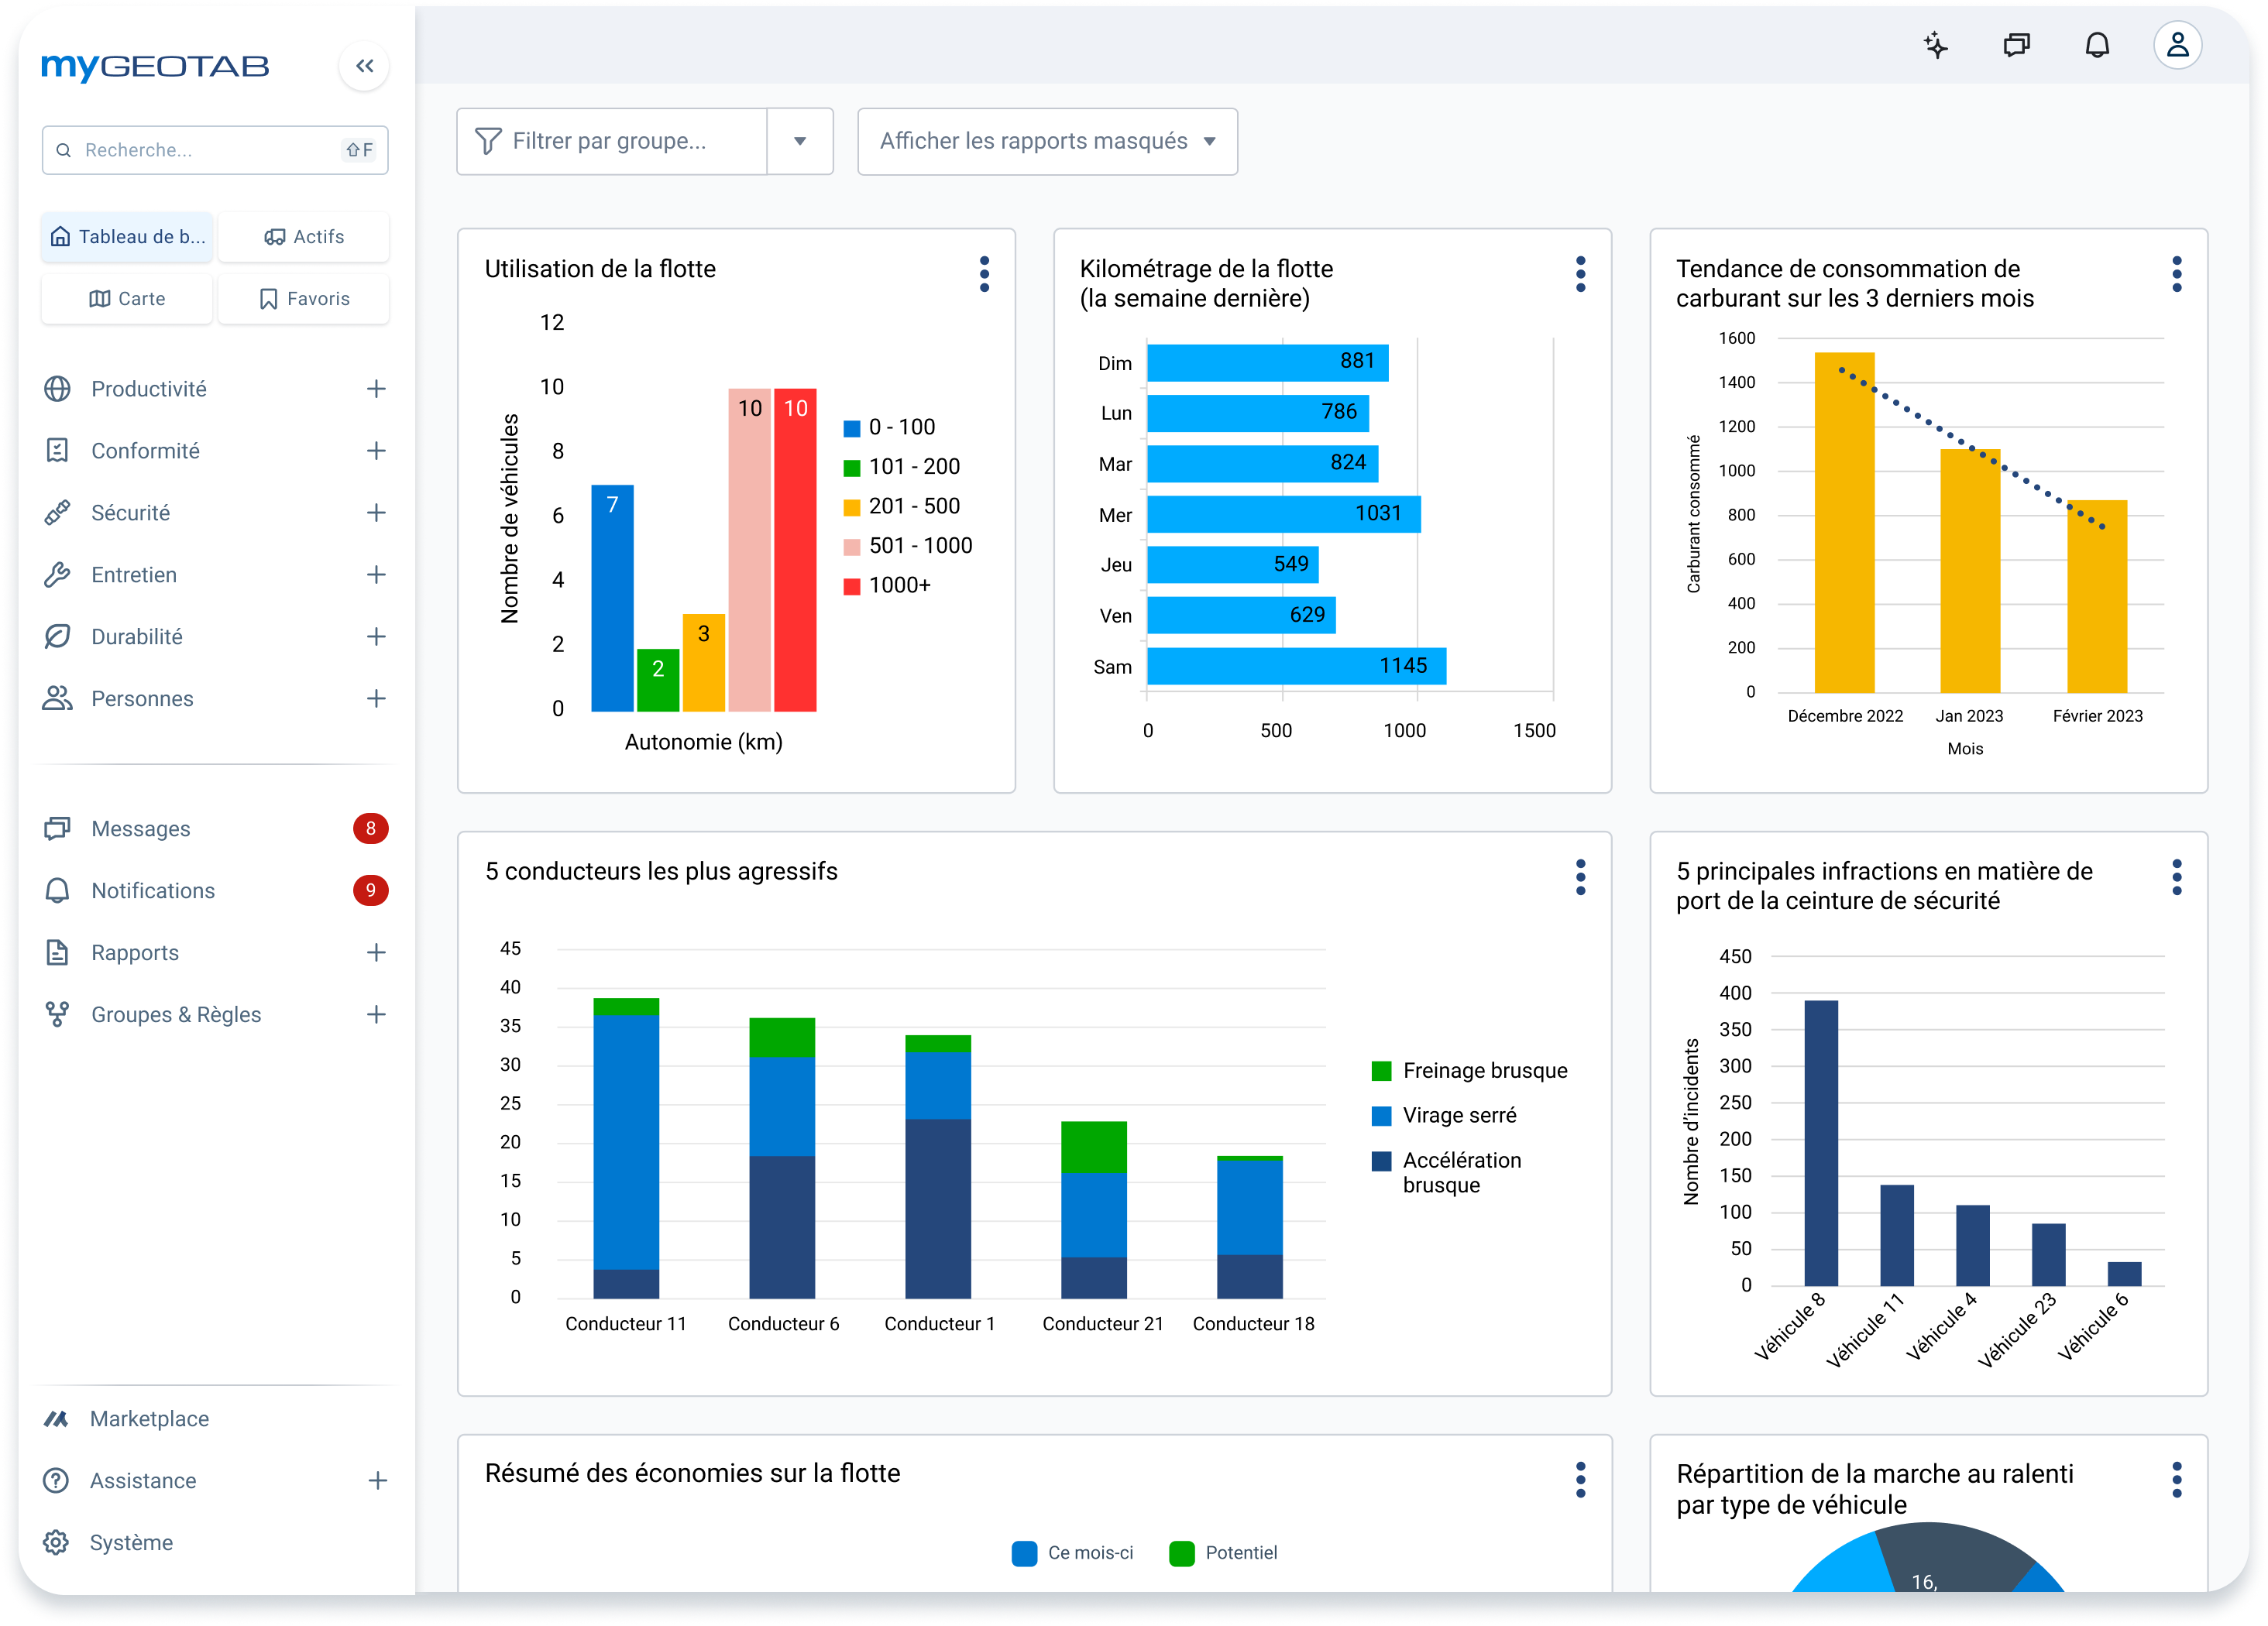This screenshot has height=1626, width=2268.
Task: Open options menu for Résumé des économies card
Action: [x=1581, y=1480]
